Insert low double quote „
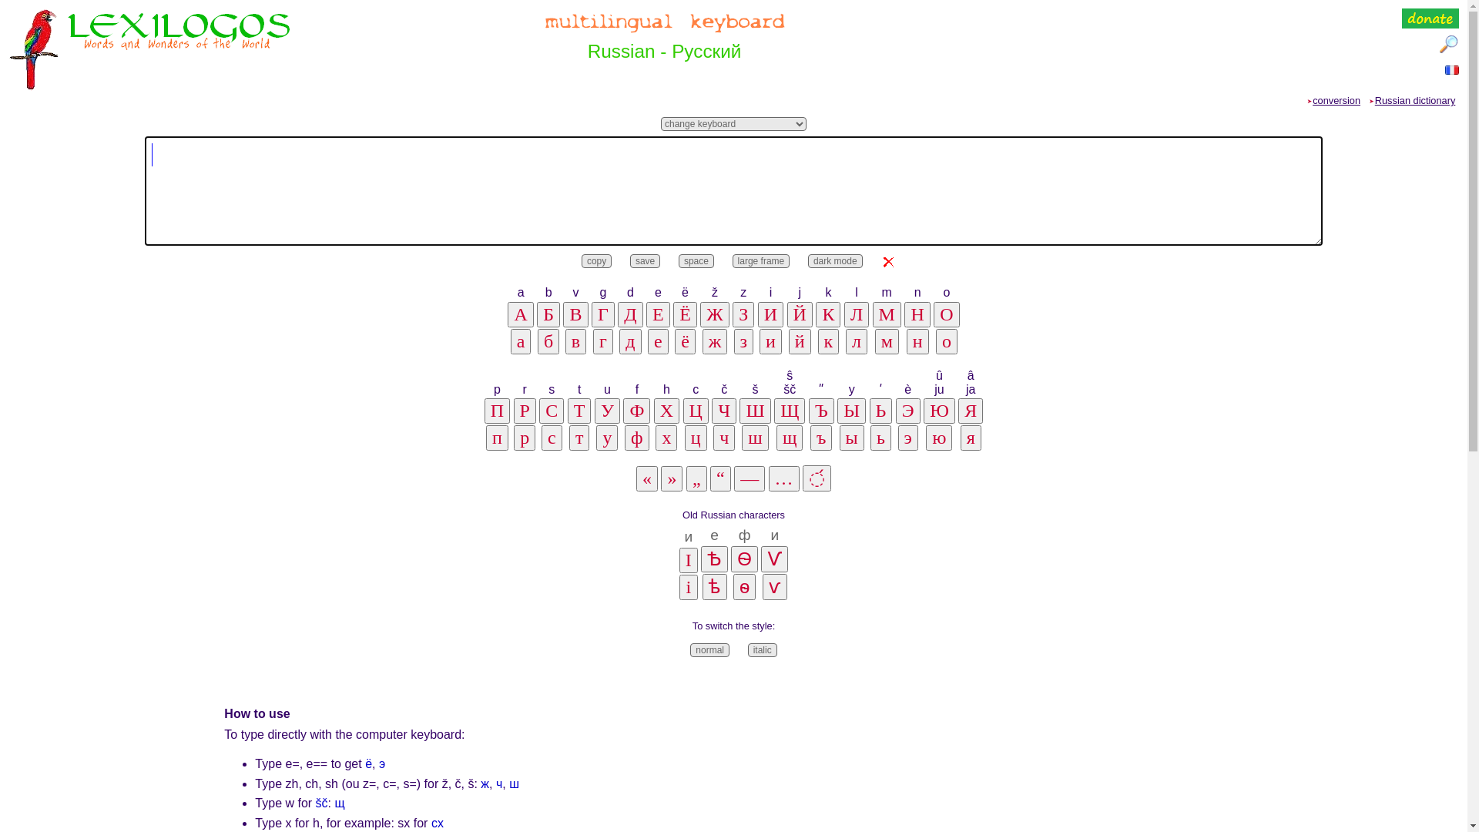This screenshot has height=832, width=1479. pyautogui.click(x=696, y=478)
